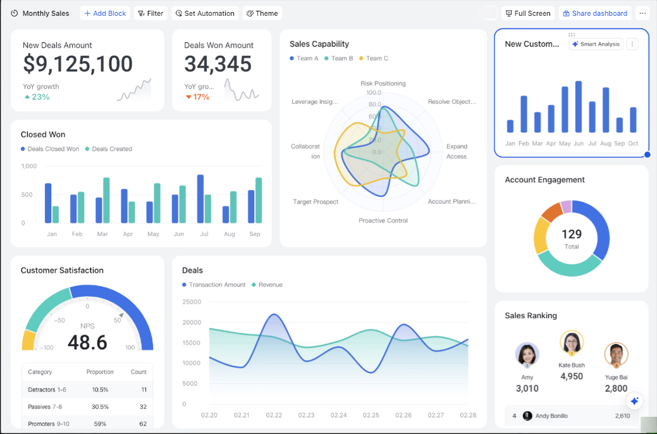Screen dimensions: 657x434
Task: Click the Customer Satisfaction block title
Action: (62, 271)
